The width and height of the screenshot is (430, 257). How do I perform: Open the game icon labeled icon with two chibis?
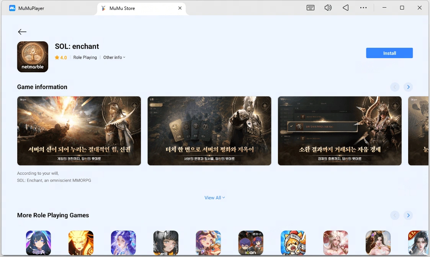(x=251, y=243)
